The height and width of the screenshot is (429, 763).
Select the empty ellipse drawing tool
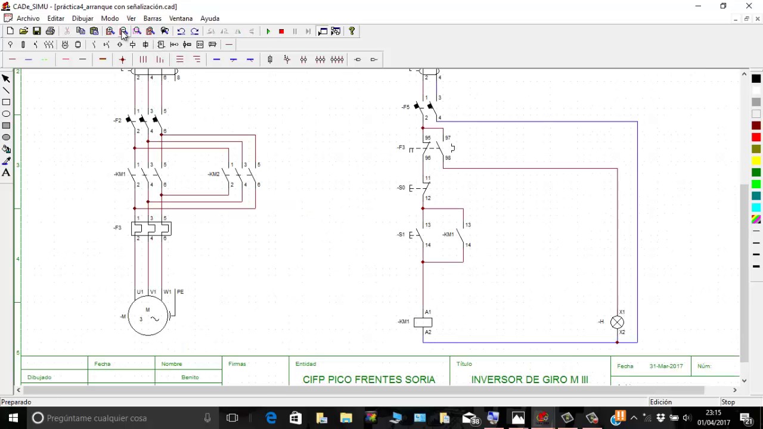6,114
